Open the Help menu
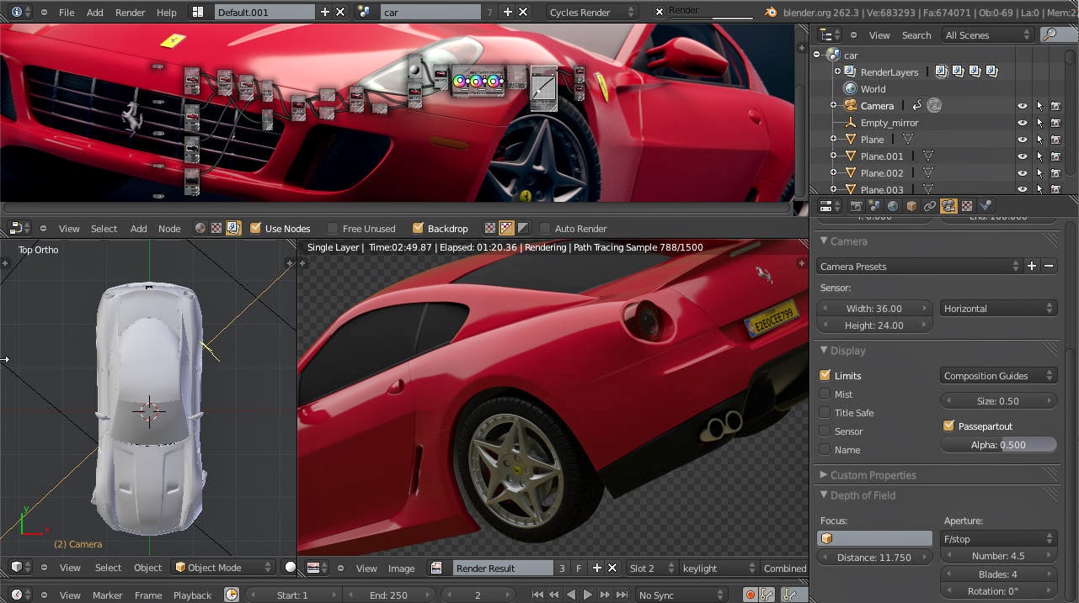This screenshot has height=603, width=1079. tap(167, 12)
